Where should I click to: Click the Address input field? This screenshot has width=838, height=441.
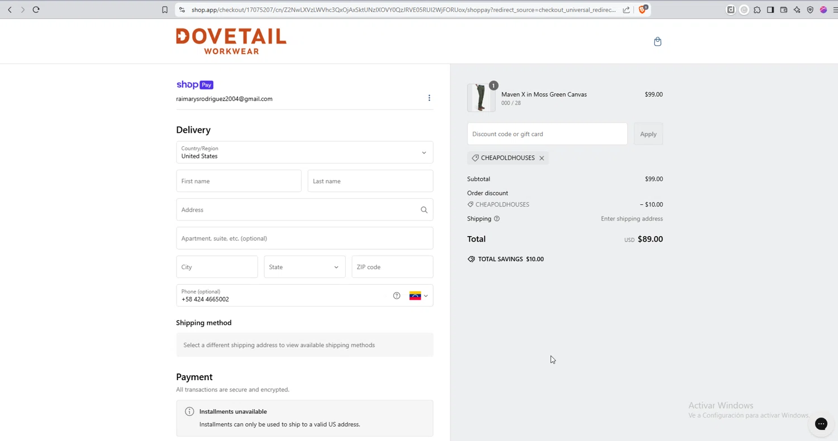pyautogui.click(x=304, y=210)
